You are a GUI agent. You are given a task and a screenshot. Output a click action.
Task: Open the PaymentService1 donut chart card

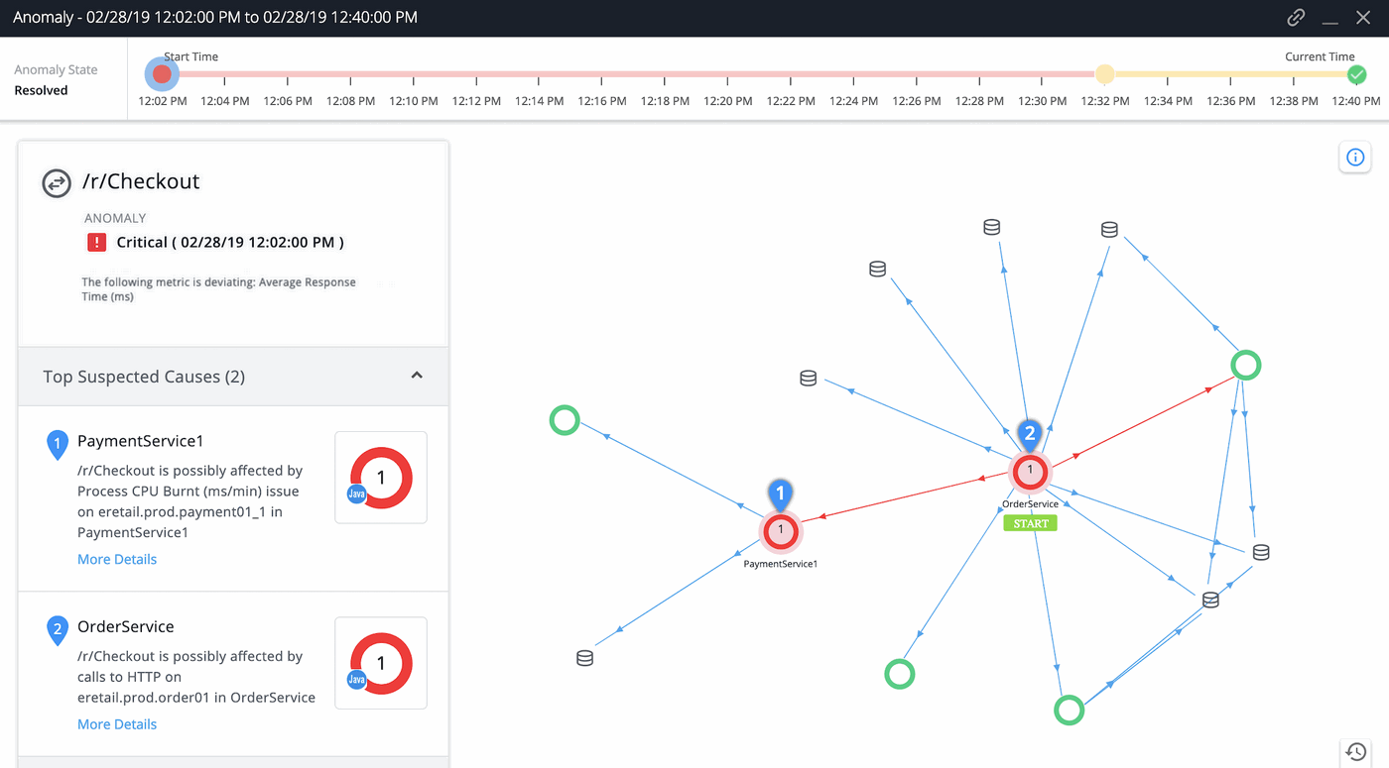[381, 478]
